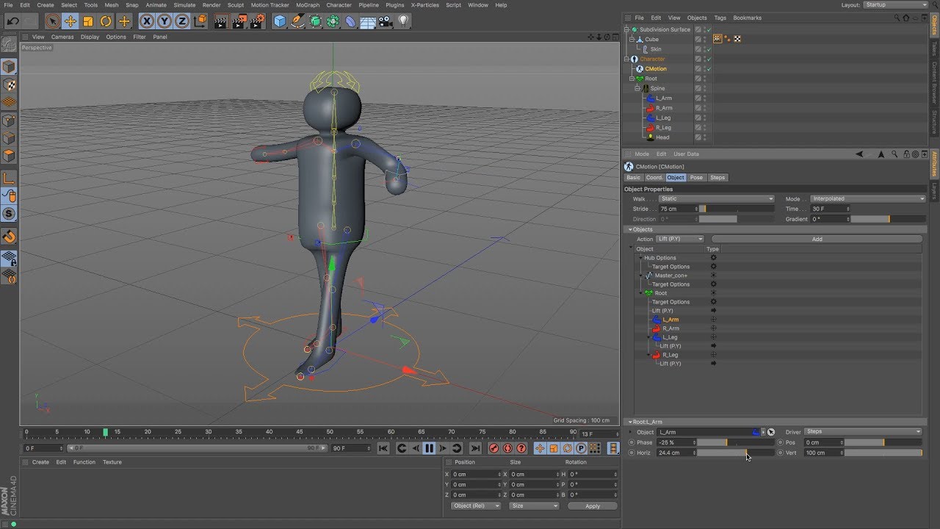Click the Apply button in coordinates panel
The width and height of the screenshot is (940, 529).
593,506
